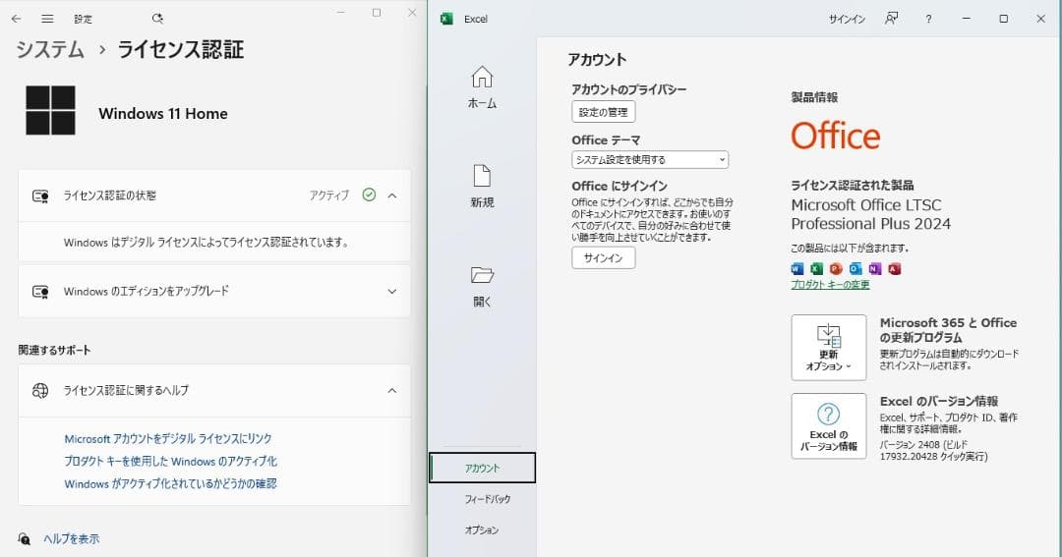Click the この製品には以下が含まれます text
Screen dimensions: 1062x557
pyautogui.click(x=850, y=249)
